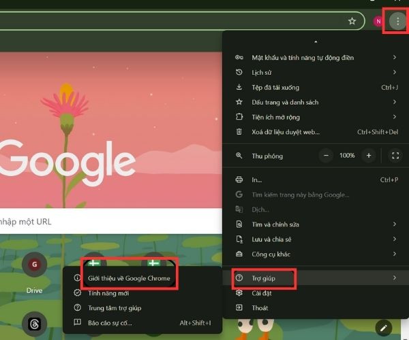Image resolution: width=409 pixels, height=340 pixels.
Task: Click the help question mark icon
Action: coord(239,278)
